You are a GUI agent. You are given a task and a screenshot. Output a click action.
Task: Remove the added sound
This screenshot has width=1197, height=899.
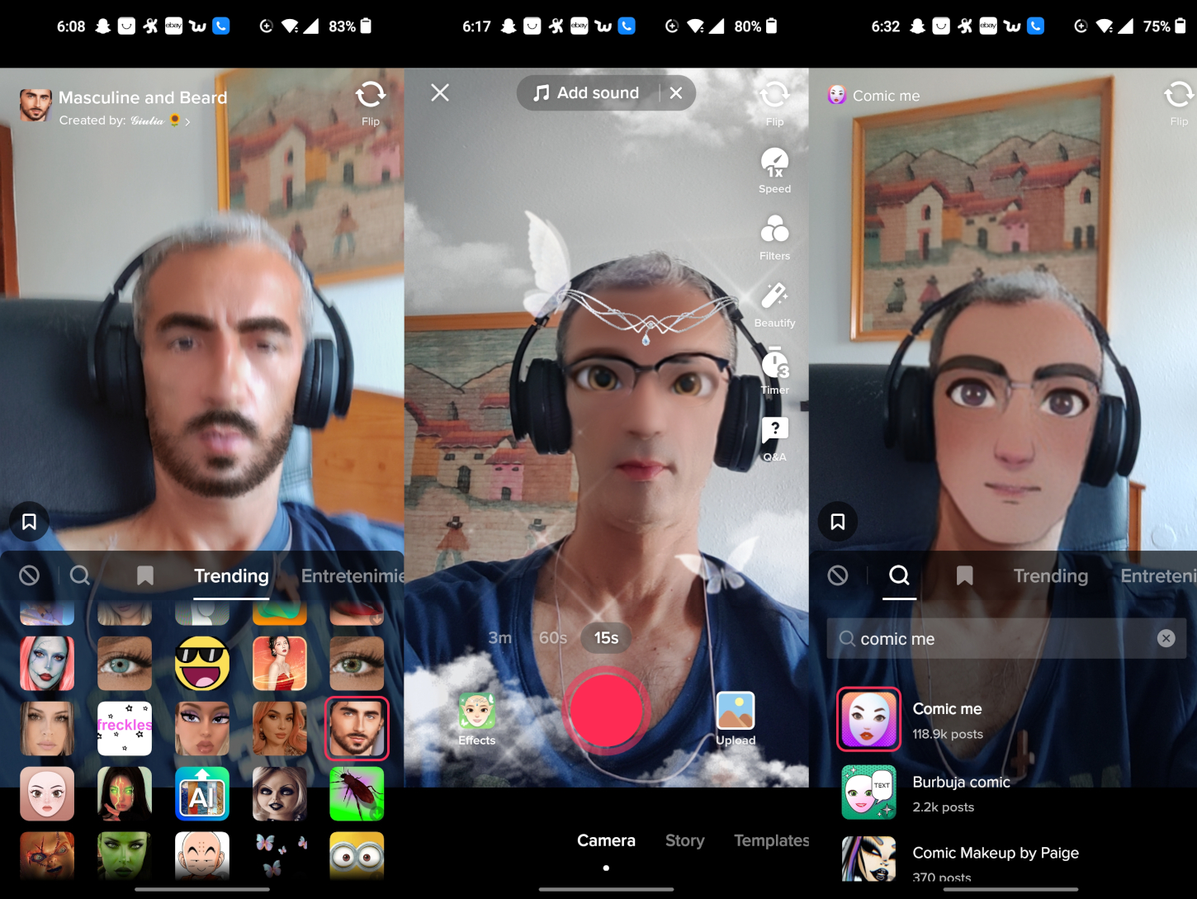tap(676, 92)
